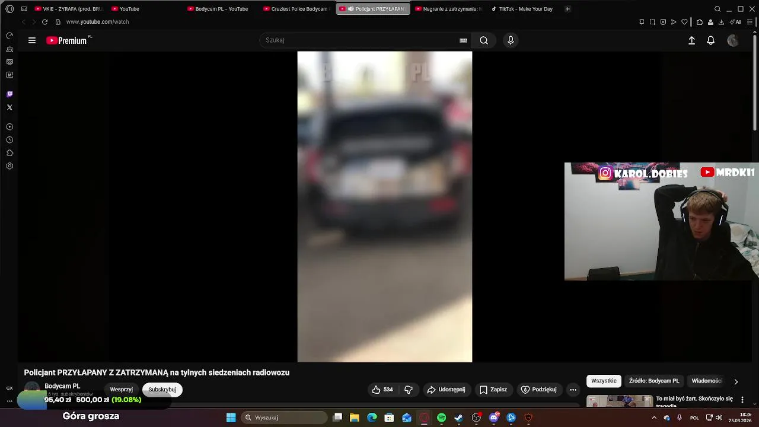
Task: Open Steam from the Windows taskbar
Action: click(458, 418)
